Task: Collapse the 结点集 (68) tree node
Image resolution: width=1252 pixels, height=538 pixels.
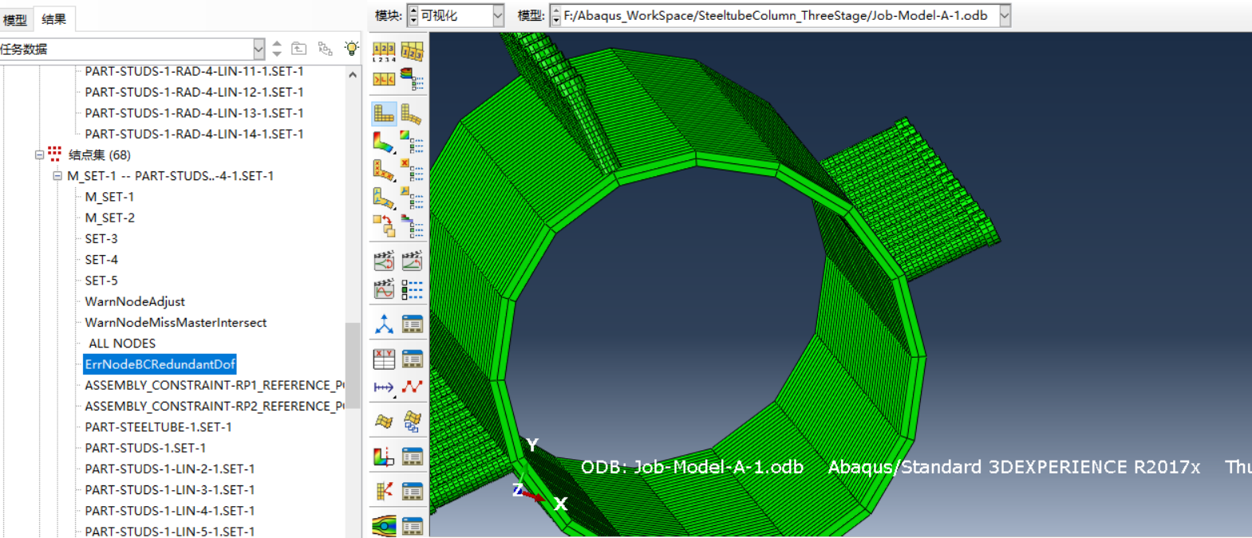Action: [x=39, y=155]
